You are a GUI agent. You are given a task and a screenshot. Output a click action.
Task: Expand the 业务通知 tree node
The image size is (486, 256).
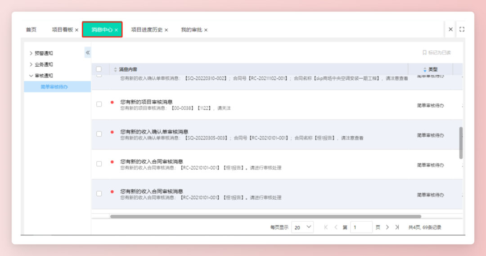point(31,64)
